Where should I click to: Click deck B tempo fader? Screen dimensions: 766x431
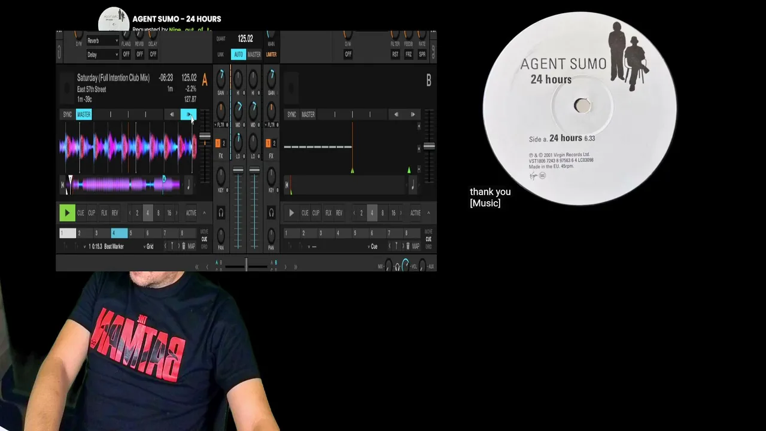pyautogui.click(x=429, y=146)
